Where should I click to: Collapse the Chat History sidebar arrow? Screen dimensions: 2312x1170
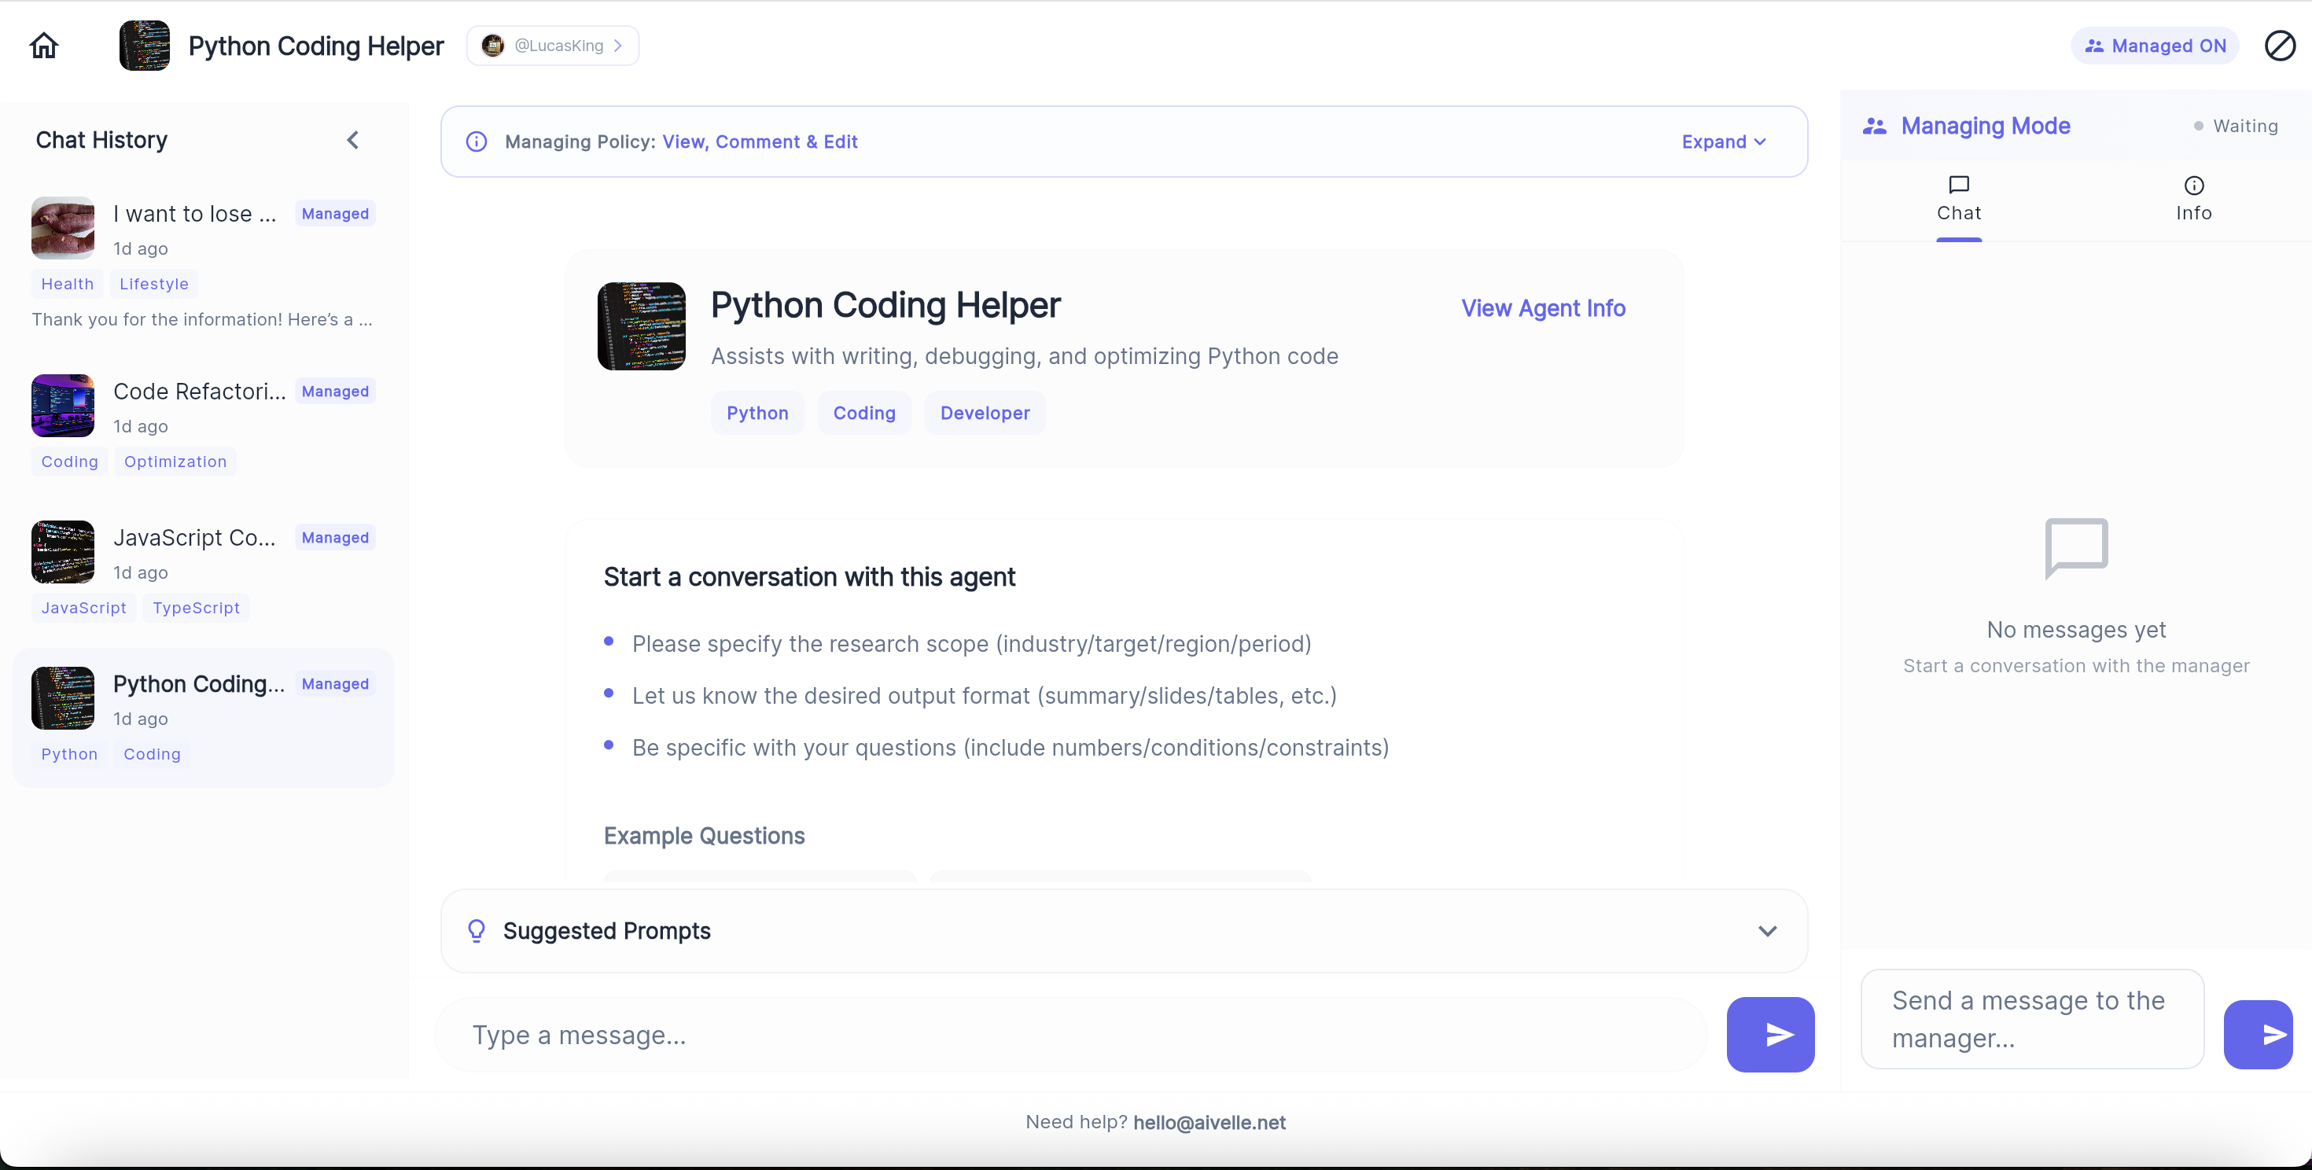[353, 140]
